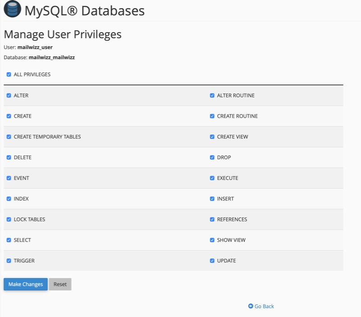Image resolution: width=361 pixels, height=317 pixels.
Task: Uncheck the CREATE VIEW checkbox
Action: (212, 137)
